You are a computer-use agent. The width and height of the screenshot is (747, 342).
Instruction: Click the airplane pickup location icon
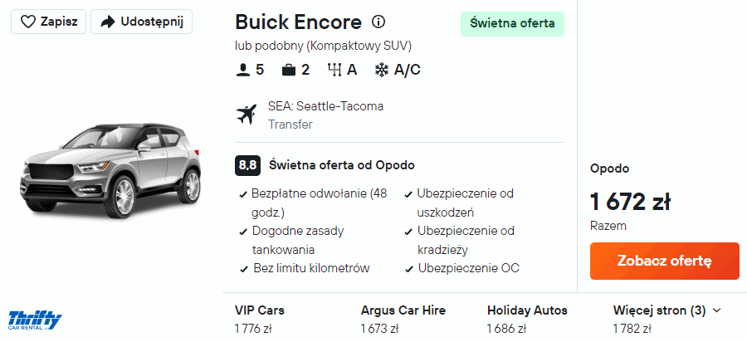pyautogui.click(x=247, y=115)
